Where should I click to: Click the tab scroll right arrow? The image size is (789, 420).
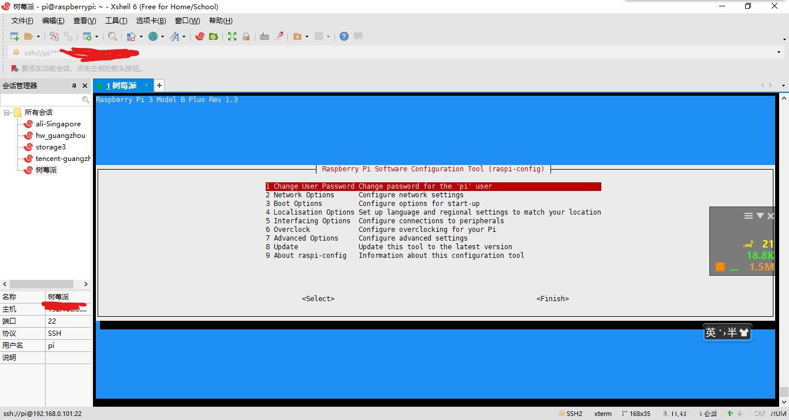point(770,85)
